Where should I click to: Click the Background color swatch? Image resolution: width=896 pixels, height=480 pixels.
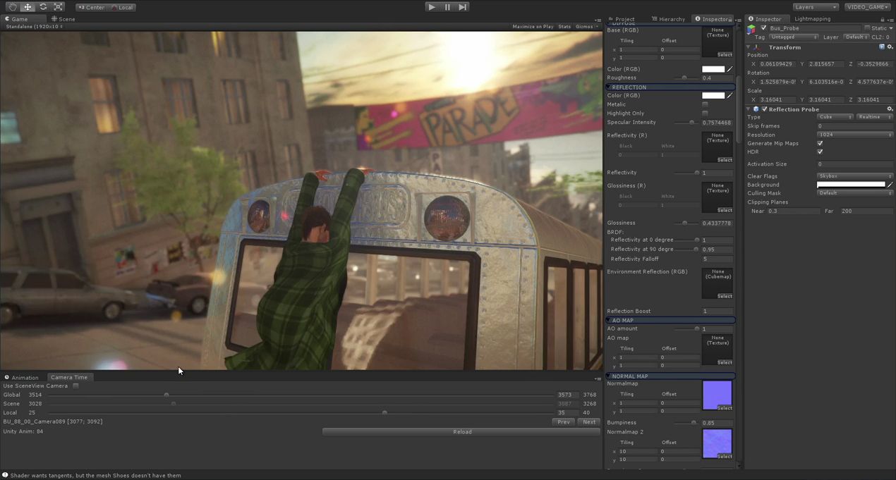(850, 185)
